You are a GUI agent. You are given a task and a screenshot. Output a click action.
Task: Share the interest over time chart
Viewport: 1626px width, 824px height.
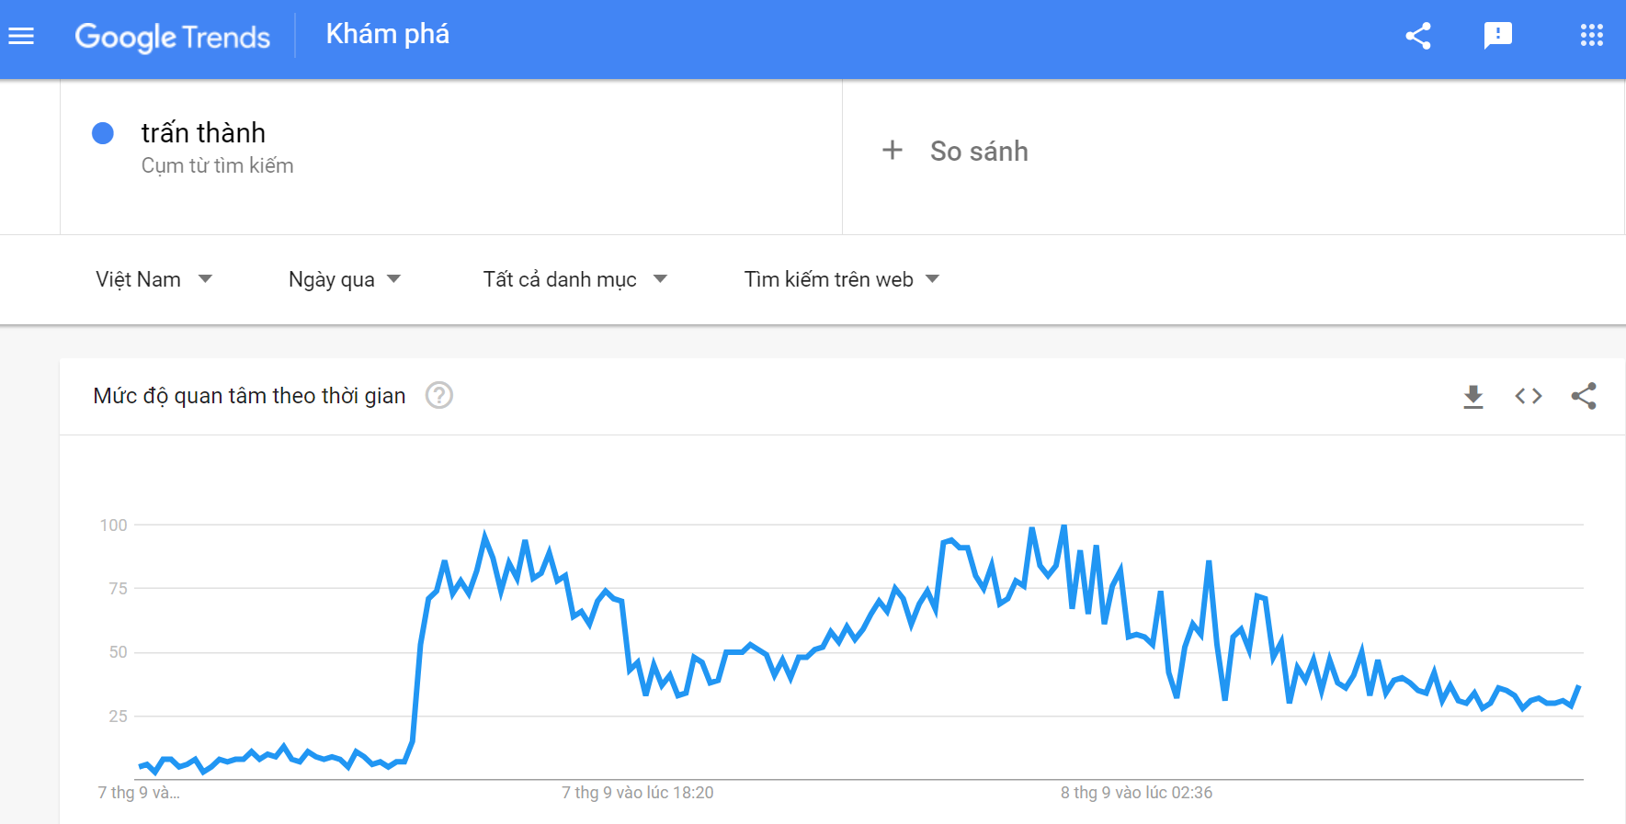click(1584, 396)
